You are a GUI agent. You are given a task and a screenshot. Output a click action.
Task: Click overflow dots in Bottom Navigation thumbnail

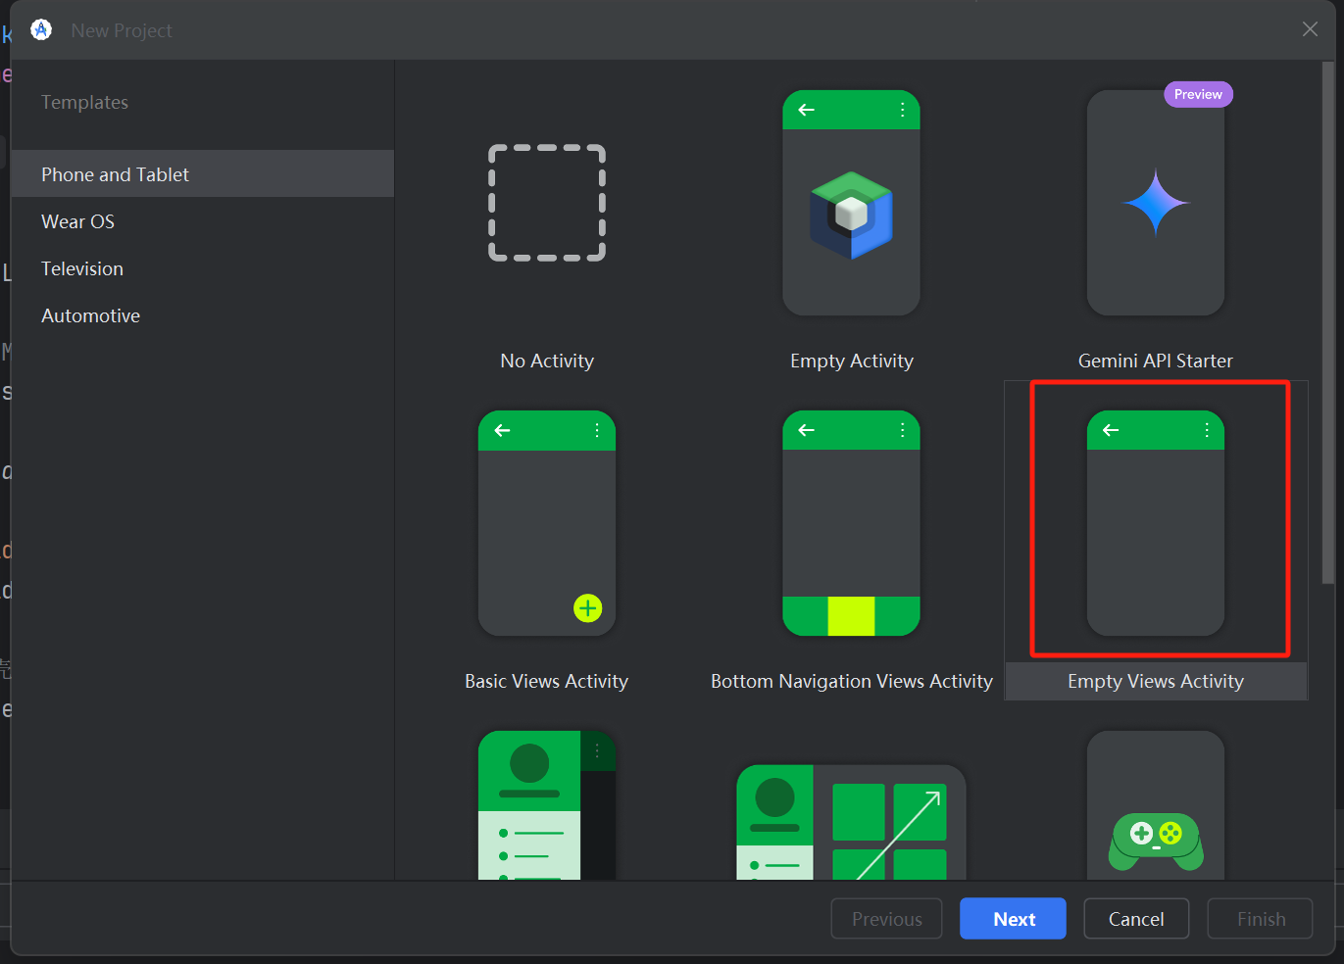click(x=902, y=430)
